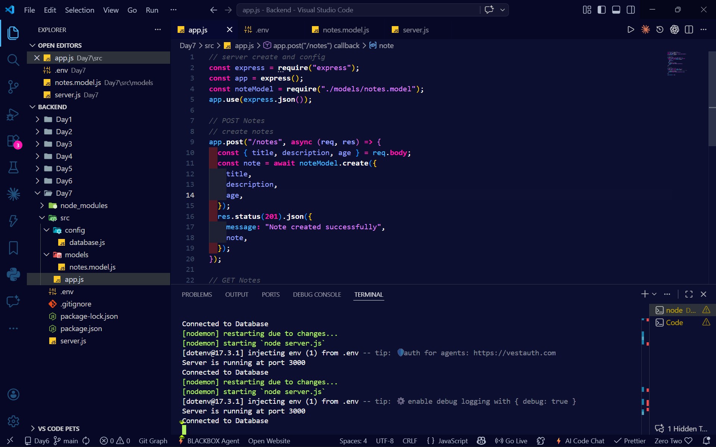Switch to the notes.model.js editor tab
Viewport: 716px width, 447px height.
[345, 30]
